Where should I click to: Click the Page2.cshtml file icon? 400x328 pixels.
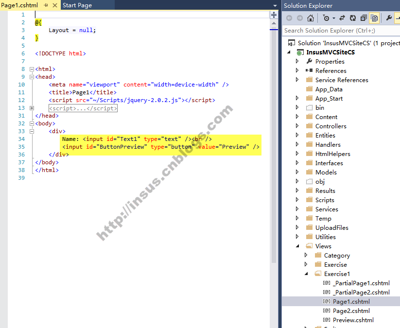point(327,311)
